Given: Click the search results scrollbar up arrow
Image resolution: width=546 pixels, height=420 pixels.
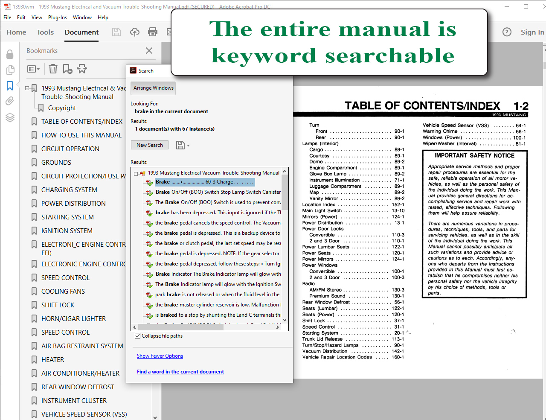Looking at the screenshot, I should [285, 171].
